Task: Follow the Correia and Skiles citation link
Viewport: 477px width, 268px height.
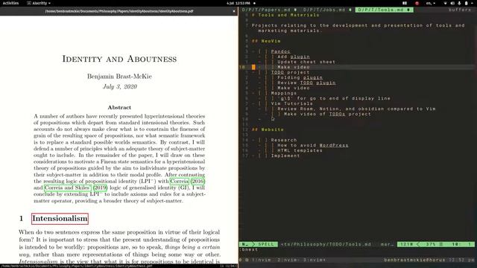Action: pos(67,188)
